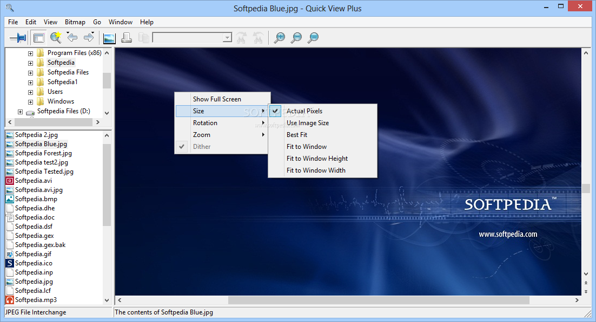
Task: Toggle the navigation pane layout icon
Action: click(38, 38)
